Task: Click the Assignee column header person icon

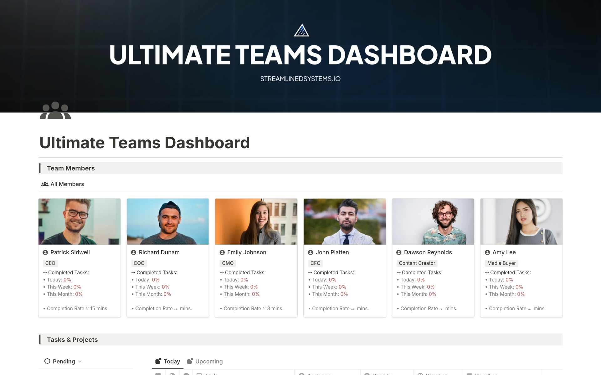Action: click(x=302, y=374)
